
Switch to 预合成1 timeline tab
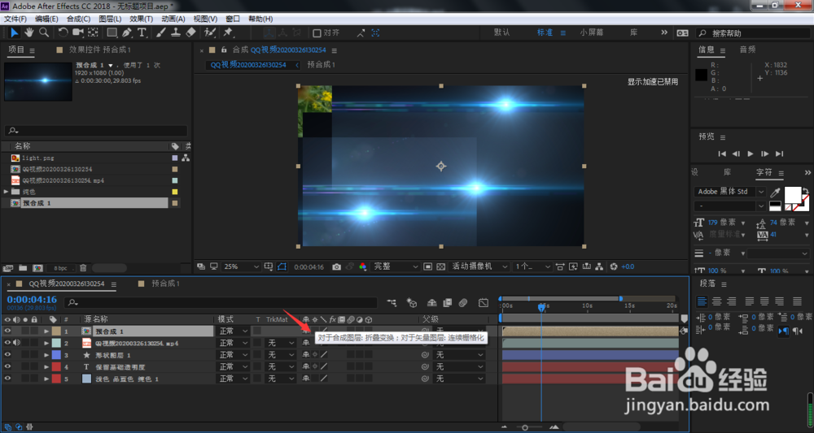(165, 284)
